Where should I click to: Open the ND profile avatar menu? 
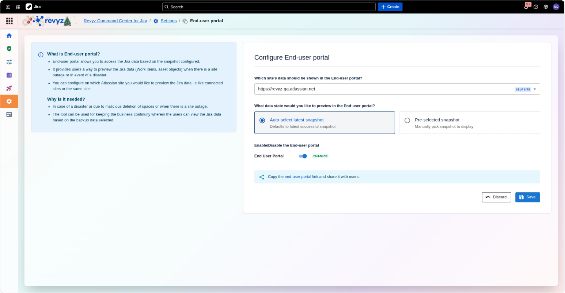coord(556,7)
